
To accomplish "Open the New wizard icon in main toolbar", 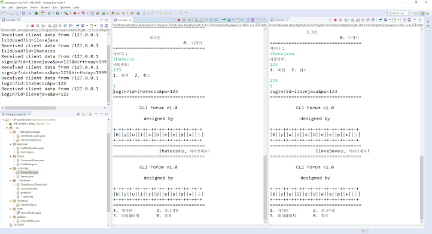I will [x=4, y=13].
